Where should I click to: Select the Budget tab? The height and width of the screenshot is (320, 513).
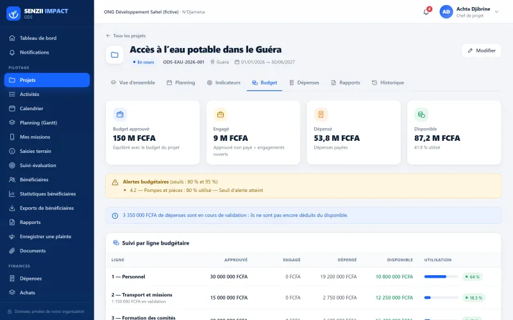point(264,83)
